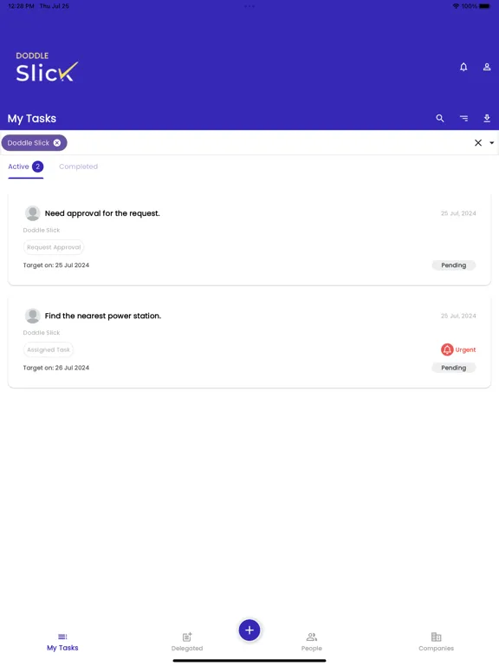Tap the plus add task button
The width and height of the screenshot is (499, 666).
pos(249,630)
